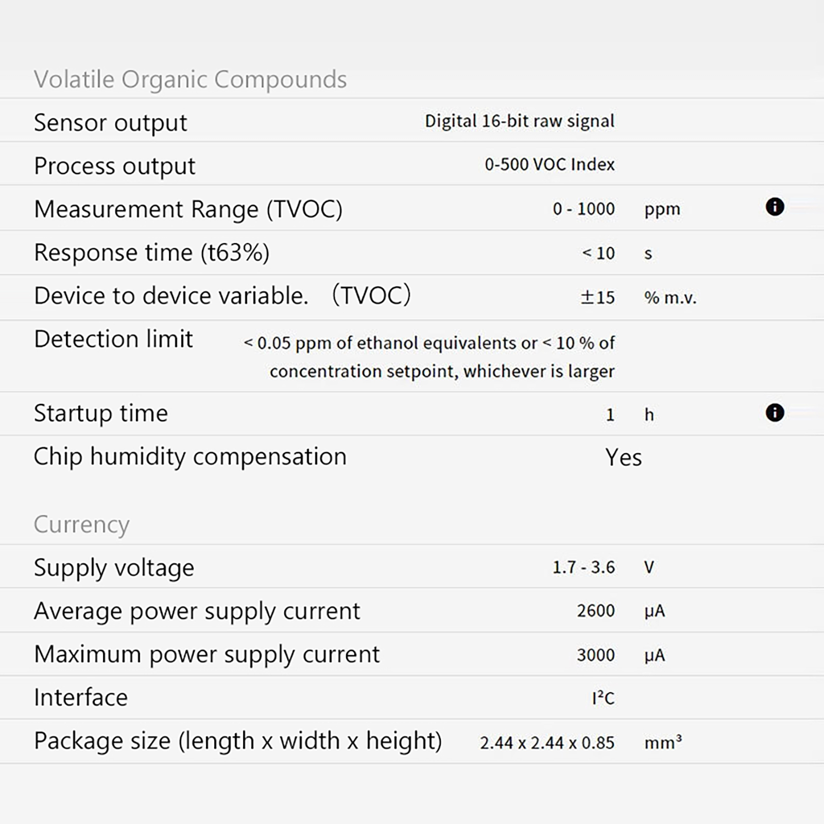This screenshot has height=824, width=824.
Task: Click the ±15 device variable value
Action: (597, 297)
